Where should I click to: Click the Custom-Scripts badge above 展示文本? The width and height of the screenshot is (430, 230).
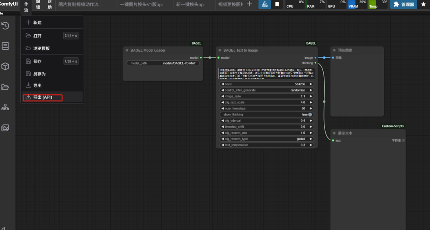tap(393, 126)
